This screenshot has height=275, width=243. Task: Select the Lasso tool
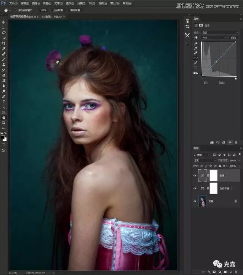click(4, 33)
